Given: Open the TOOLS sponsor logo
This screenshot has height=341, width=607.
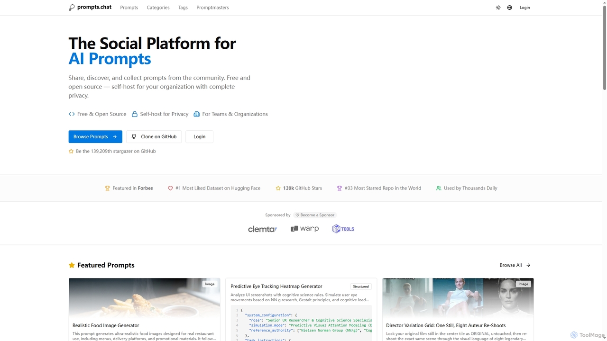Looking at the screenshot, I should [343, 229].
